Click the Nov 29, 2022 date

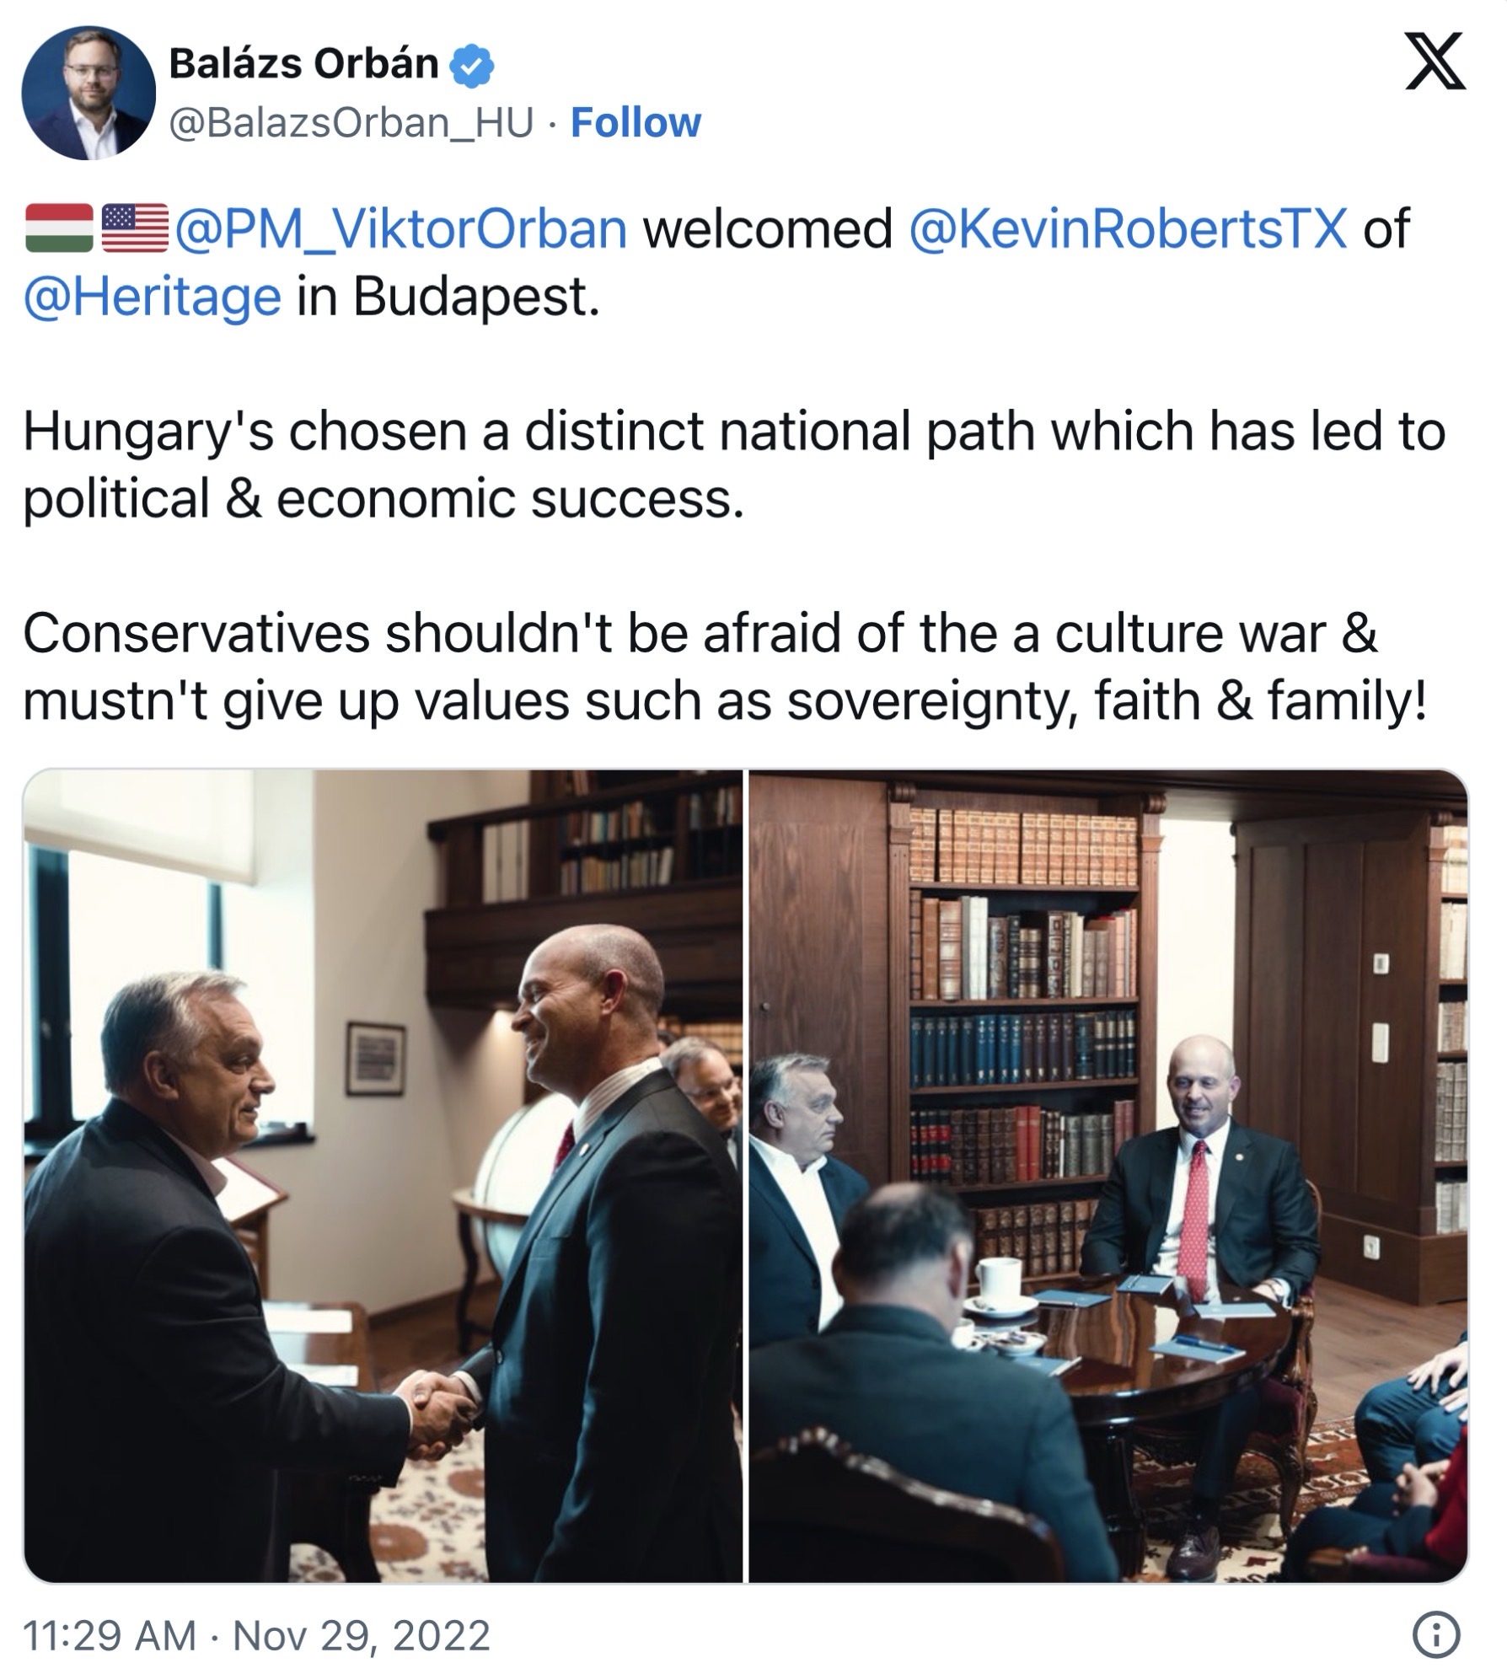(361, 1635)
